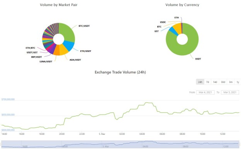The width and height of the screenshot is (241, 149).
Task: Edit the From date field Mar 4, 2021
Action: (205, 92)
